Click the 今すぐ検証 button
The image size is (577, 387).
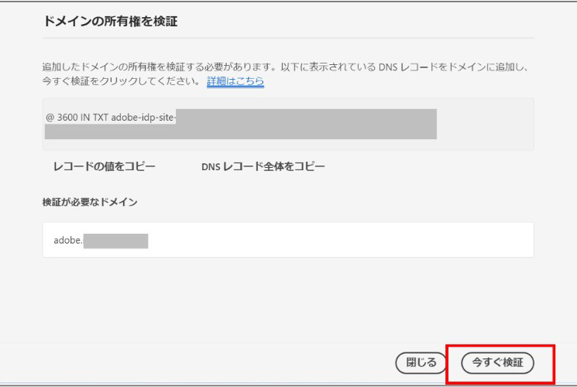click(498, 361)
